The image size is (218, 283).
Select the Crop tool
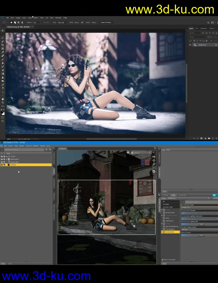click(x=3, y=45)
